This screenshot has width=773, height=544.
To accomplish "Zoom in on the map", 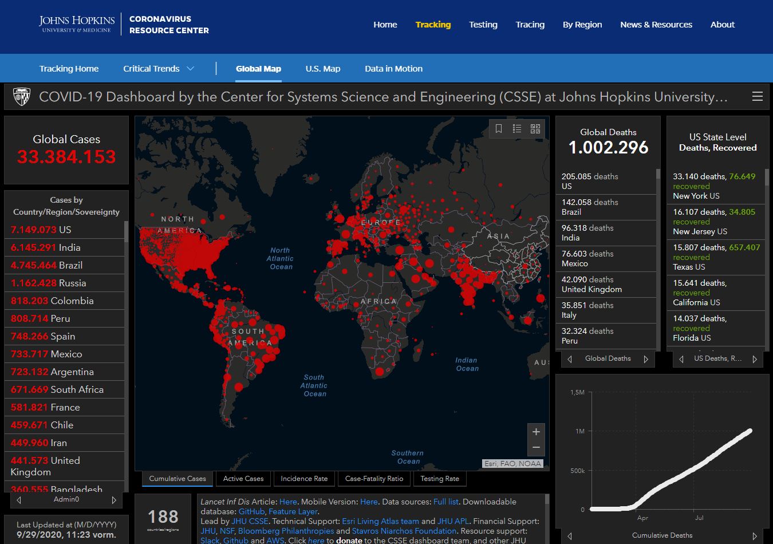I will [536, 432].
